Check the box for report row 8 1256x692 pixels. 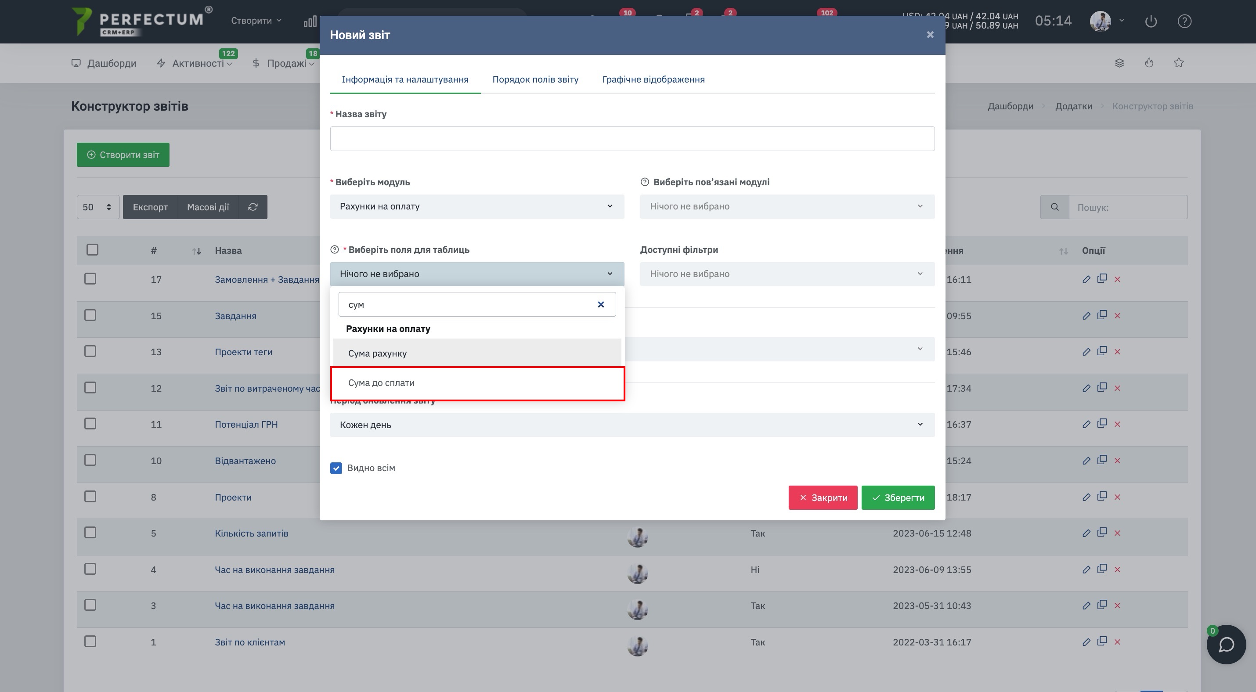click(90, 497)
